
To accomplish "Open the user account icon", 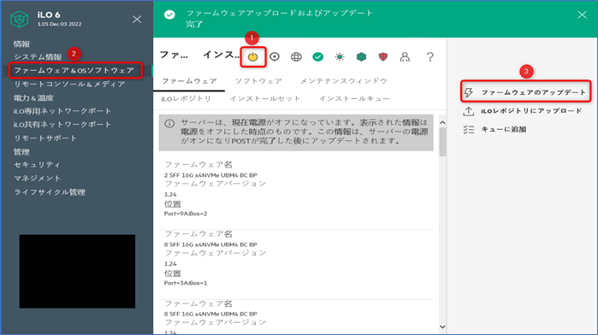I will [405, 56].
